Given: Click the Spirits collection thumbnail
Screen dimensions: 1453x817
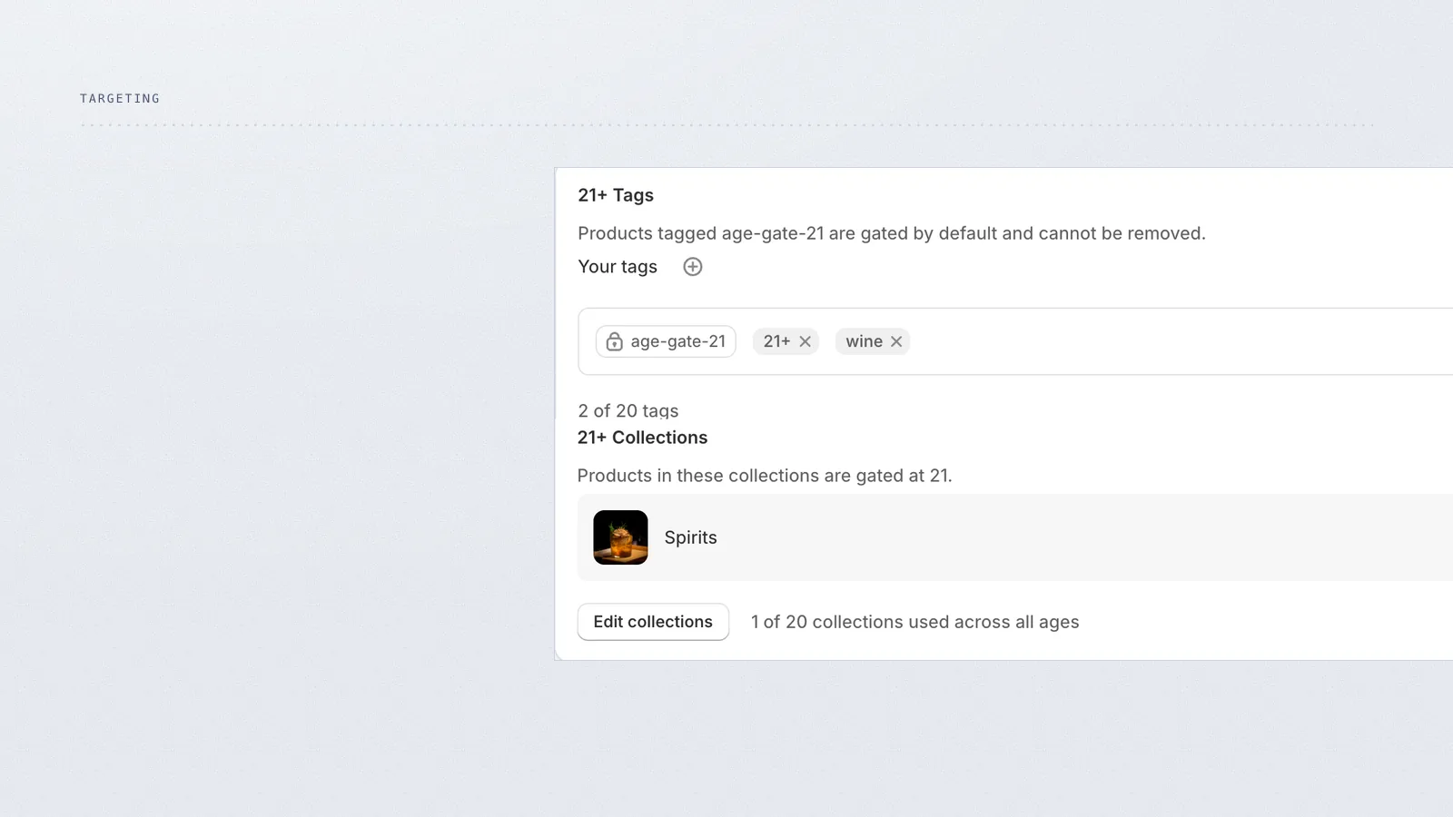Looking at the screenshot, I should 620,537.
